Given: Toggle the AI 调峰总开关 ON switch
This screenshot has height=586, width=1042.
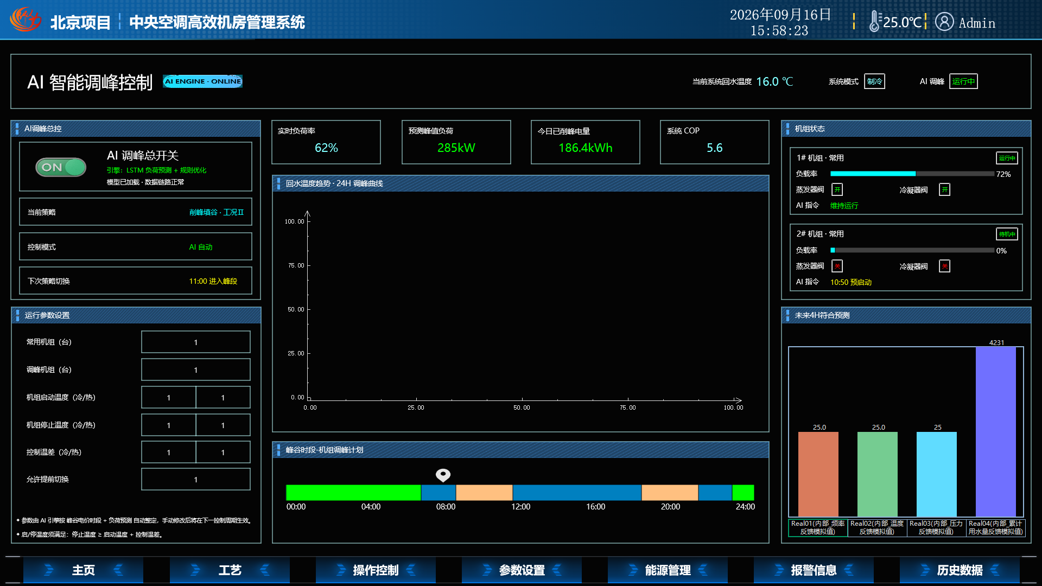Looking at the screenshot, I should coord(61,167).
